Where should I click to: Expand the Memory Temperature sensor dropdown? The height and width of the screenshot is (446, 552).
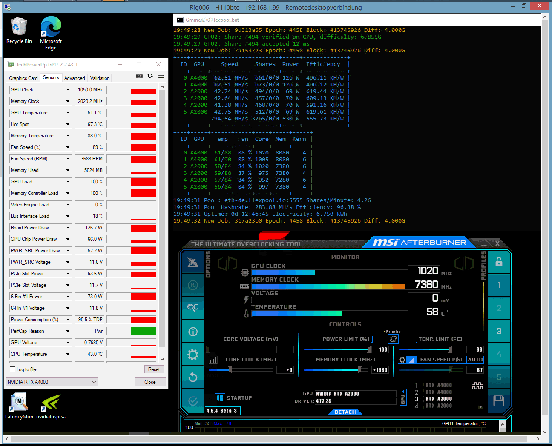[x=68, y=136]
